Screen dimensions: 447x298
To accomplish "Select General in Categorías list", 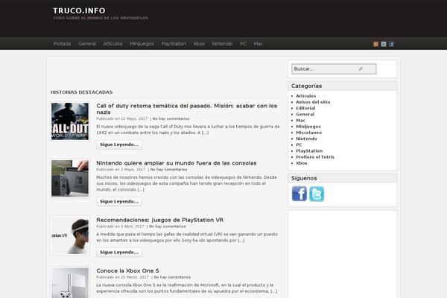I will [305, 114].
